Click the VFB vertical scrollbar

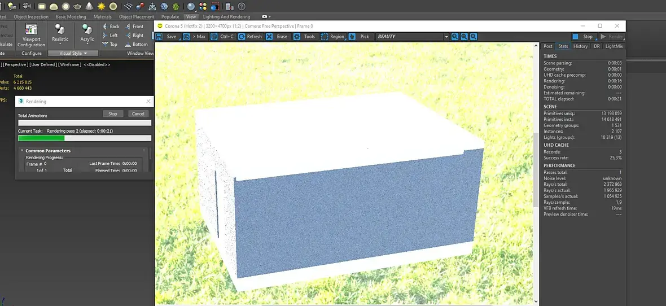536,170
